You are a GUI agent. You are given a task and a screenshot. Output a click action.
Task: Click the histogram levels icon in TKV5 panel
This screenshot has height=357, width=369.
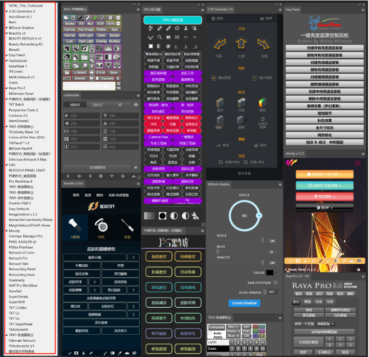pyautogui.click(x=108, y=49)
